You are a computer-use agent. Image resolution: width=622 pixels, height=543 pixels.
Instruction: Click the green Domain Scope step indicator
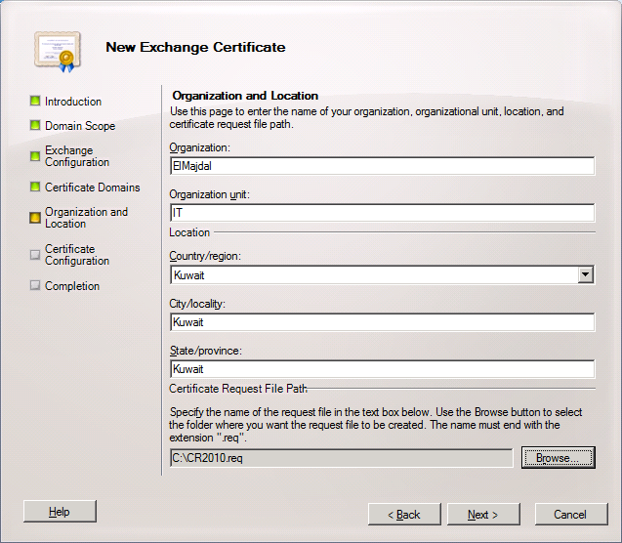point(35,125)
